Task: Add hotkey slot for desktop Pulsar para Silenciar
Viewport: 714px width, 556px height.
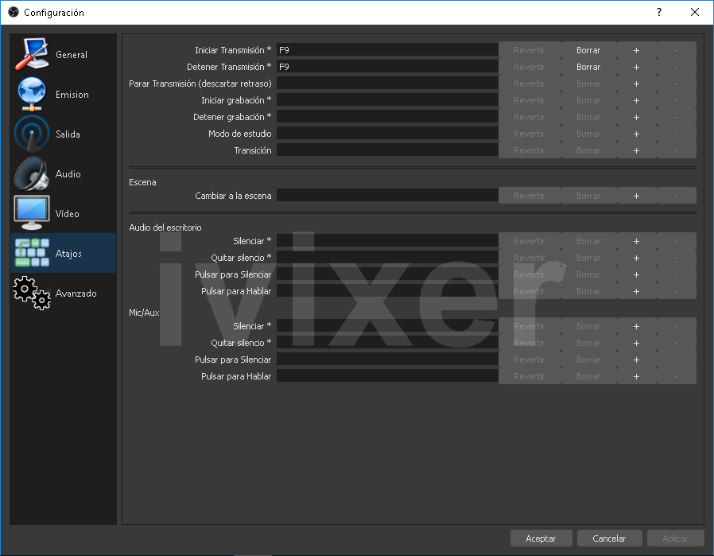Action: click(x=637, y=274)
